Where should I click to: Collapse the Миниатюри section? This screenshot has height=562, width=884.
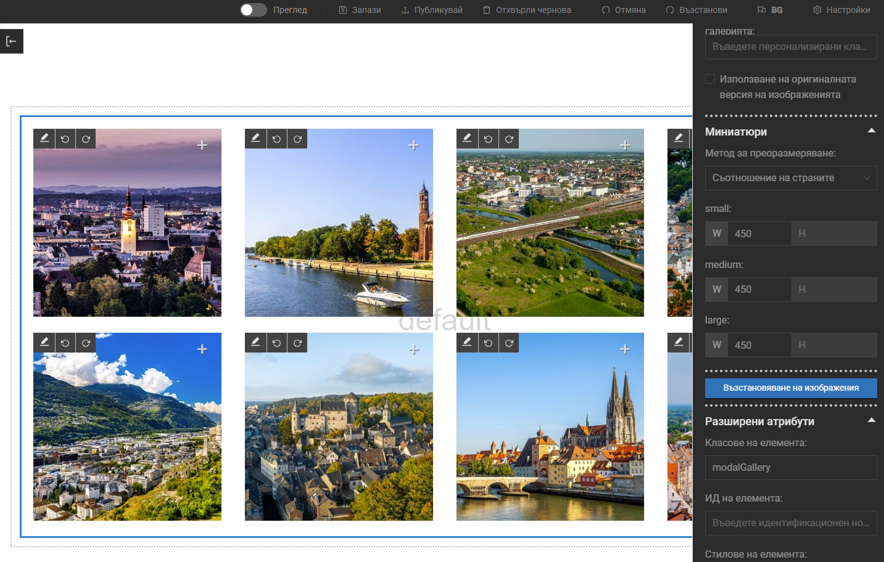(871, 131)
